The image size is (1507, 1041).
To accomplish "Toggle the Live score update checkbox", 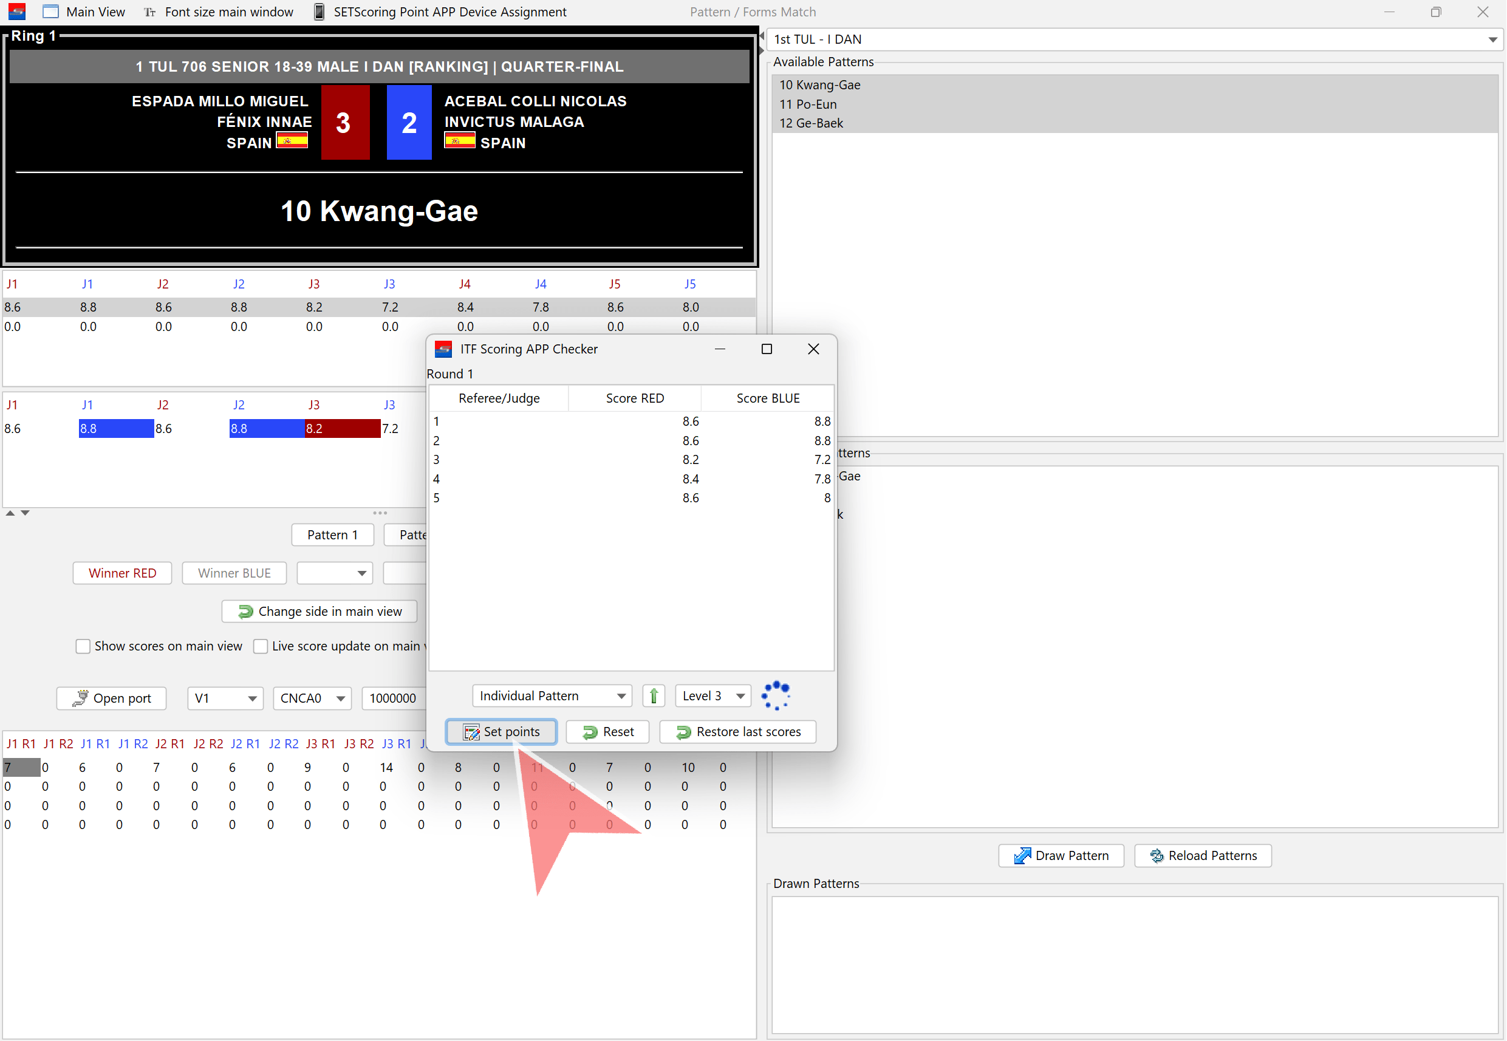I will tap(261, 646).
